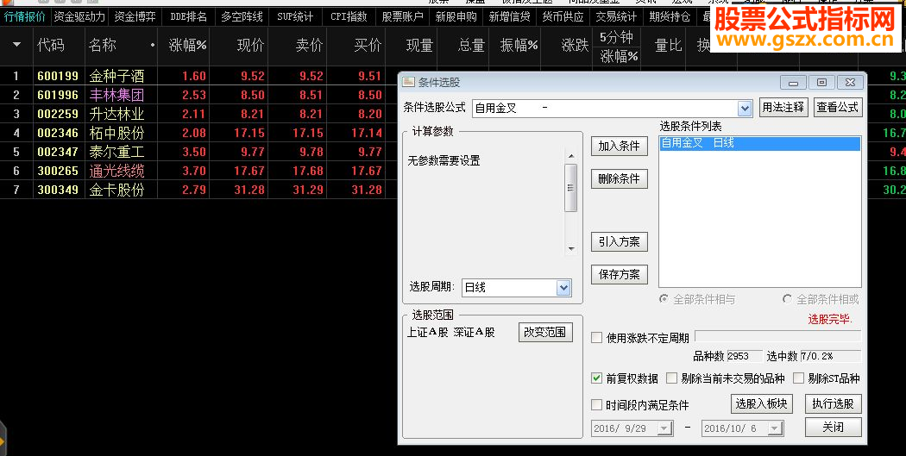Sort by the 现价 column header
This screenshot has width=906, height=456.
click(250, 45)
